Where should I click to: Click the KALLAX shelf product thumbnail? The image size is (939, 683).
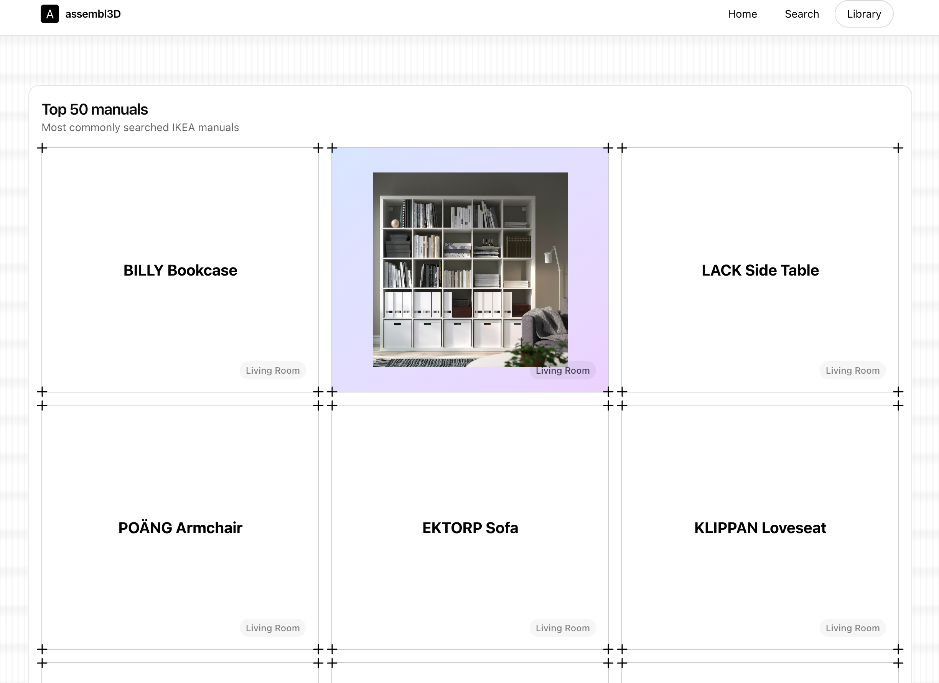tap(470, 269)
